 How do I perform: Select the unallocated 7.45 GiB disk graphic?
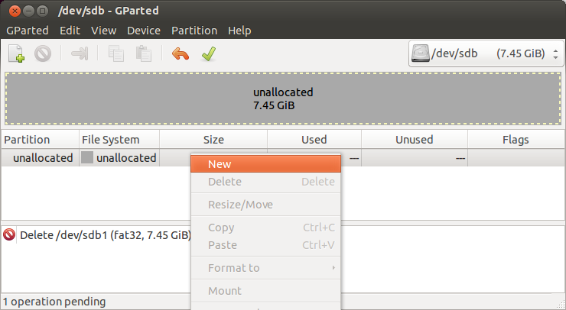(x=283, y=98)
